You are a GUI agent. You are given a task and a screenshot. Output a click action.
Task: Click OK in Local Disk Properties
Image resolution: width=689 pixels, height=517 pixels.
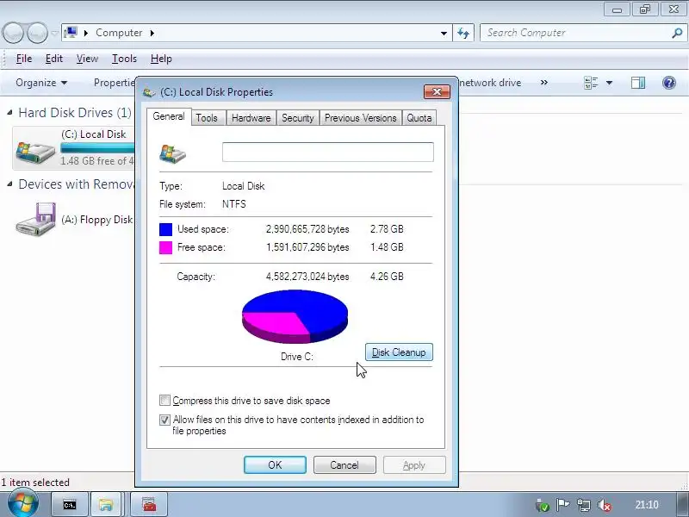point(275,465)
